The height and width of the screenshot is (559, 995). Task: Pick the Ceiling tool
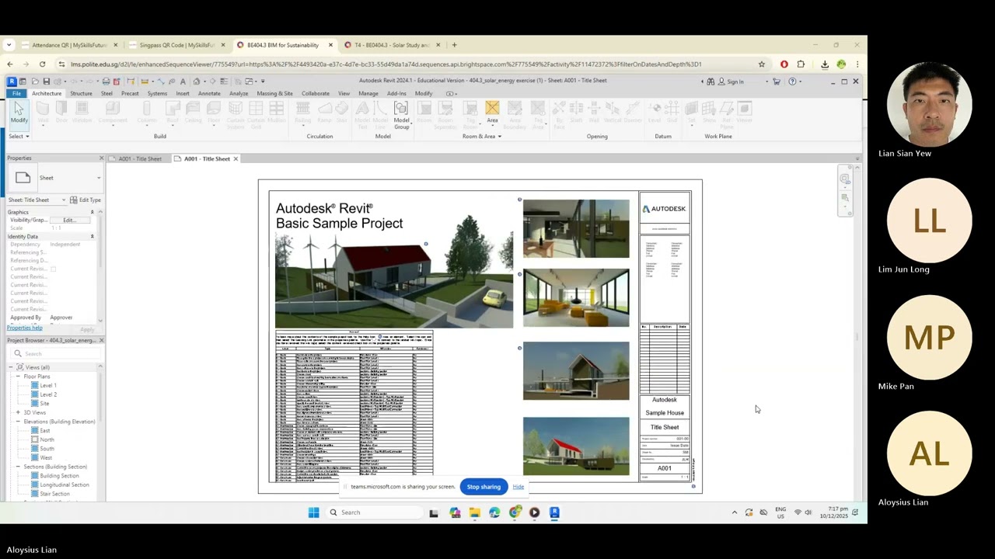[193, 113]
